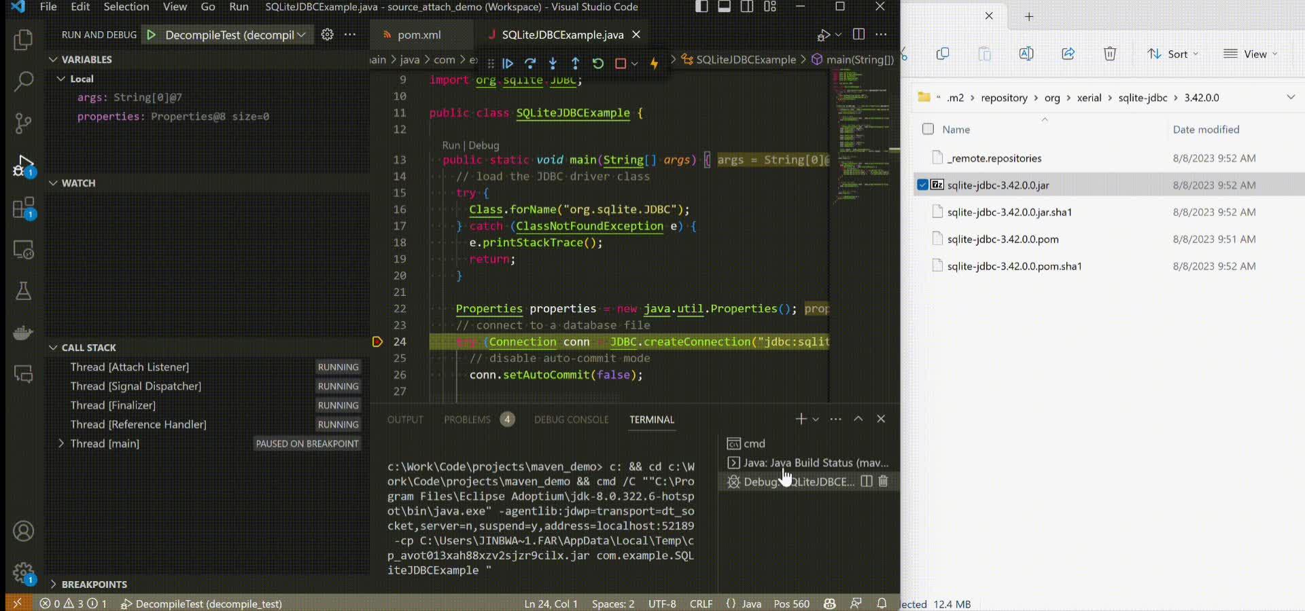
Task: Switch to the DEBUG CONSOLE panel tab
Action: [571, 420]
